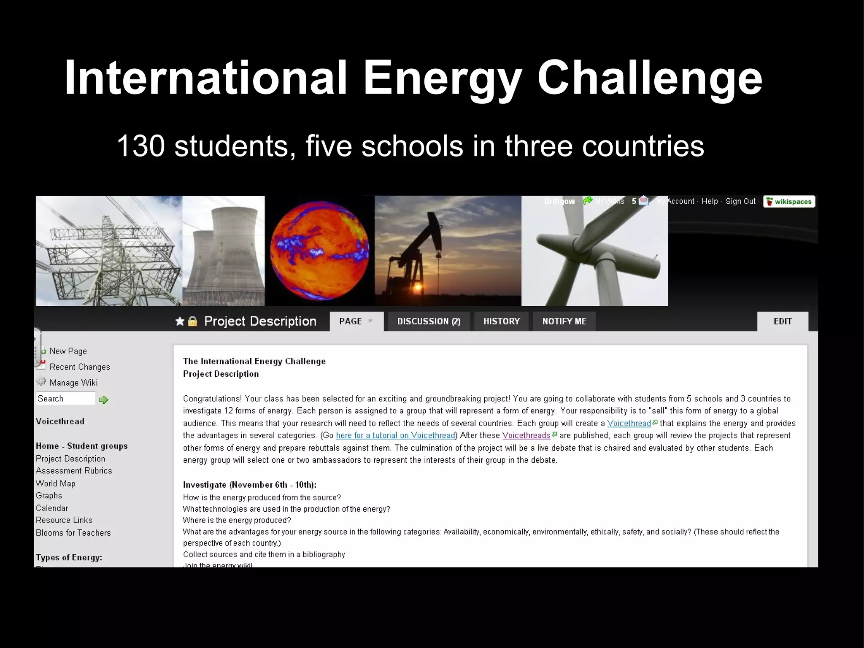The image size is (864, 648).
Task: Open the wikispaces logo button
Action: pyautogui.click(x=789, y=202)
